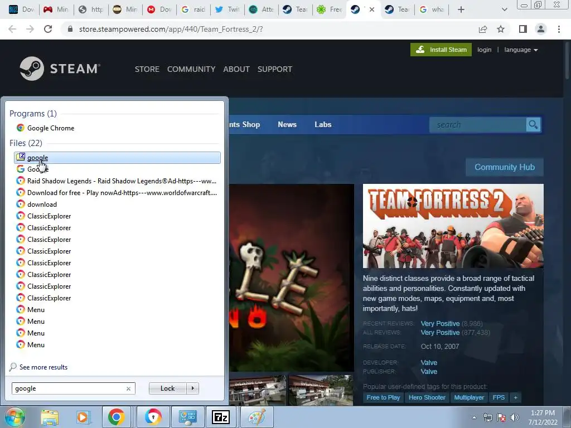Screen dimensions: 571x428
Task: Click the address bar URL
Action: (x=171, y=29)
